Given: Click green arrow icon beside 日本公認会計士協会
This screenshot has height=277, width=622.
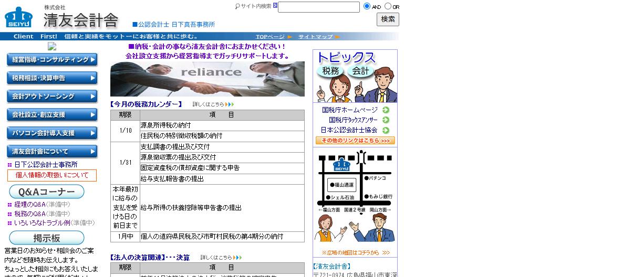Looking at the screenshot, I should 386,130.
